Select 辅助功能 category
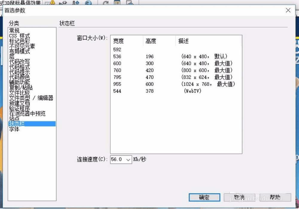299x209 pixels. [19, 82]
